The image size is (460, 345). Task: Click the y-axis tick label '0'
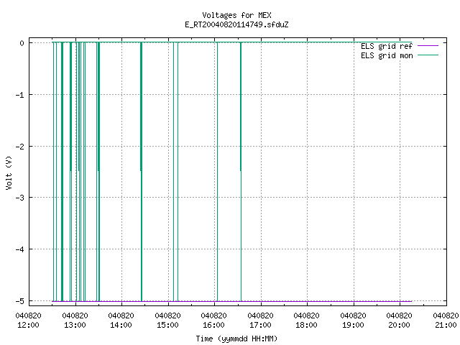[x=22, y=43]
